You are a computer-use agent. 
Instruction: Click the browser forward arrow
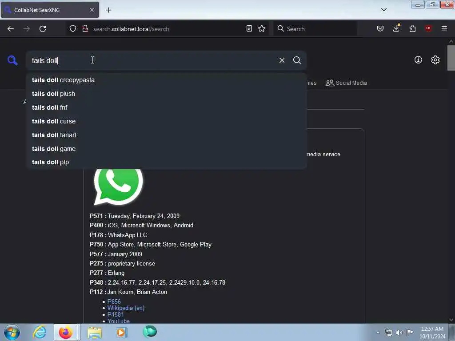tap(27, 29)
